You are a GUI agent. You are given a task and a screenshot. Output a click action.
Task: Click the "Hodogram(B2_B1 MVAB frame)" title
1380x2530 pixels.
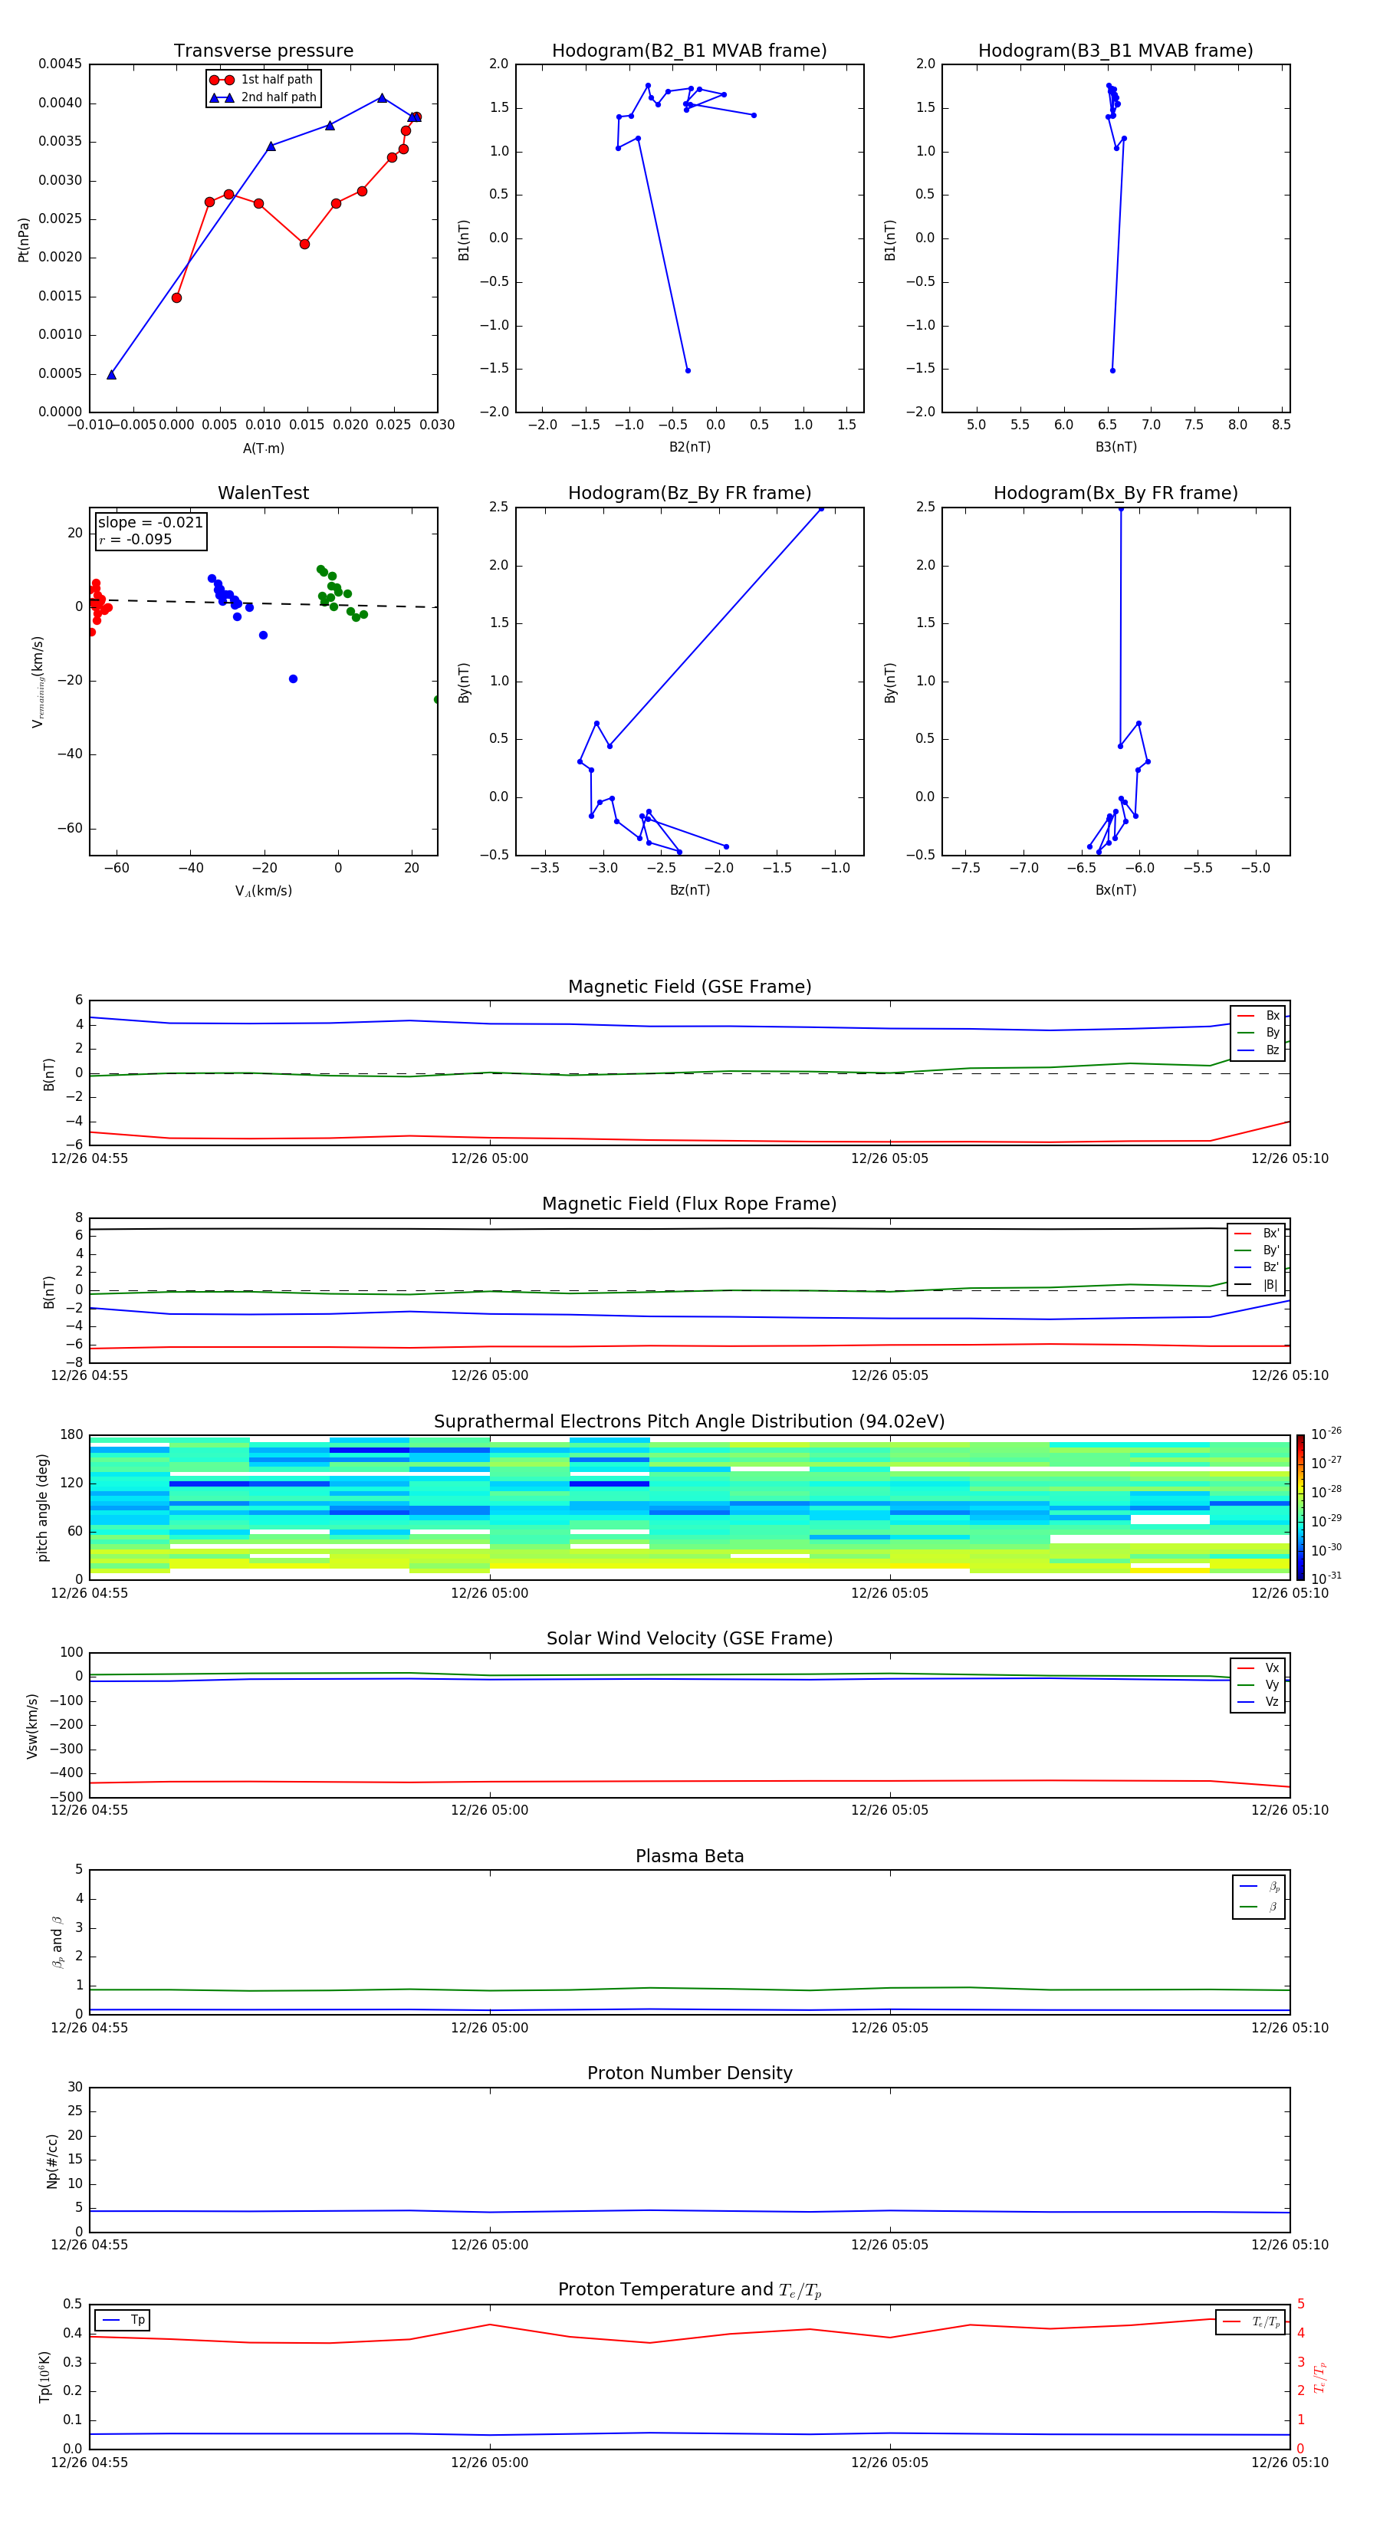(x=688, y=51)
